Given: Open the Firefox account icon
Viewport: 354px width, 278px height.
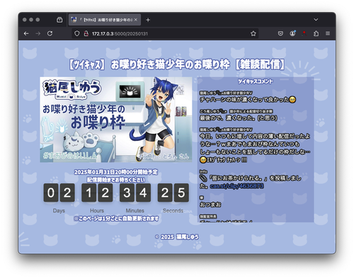Looking at the screenshot, I should [292, 33].
